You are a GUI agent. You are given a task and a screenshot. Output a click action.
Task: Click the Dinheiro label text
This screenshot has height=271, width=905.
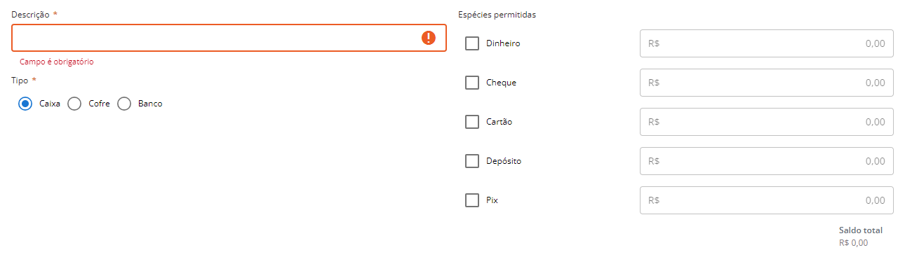[x=503, y=43]
